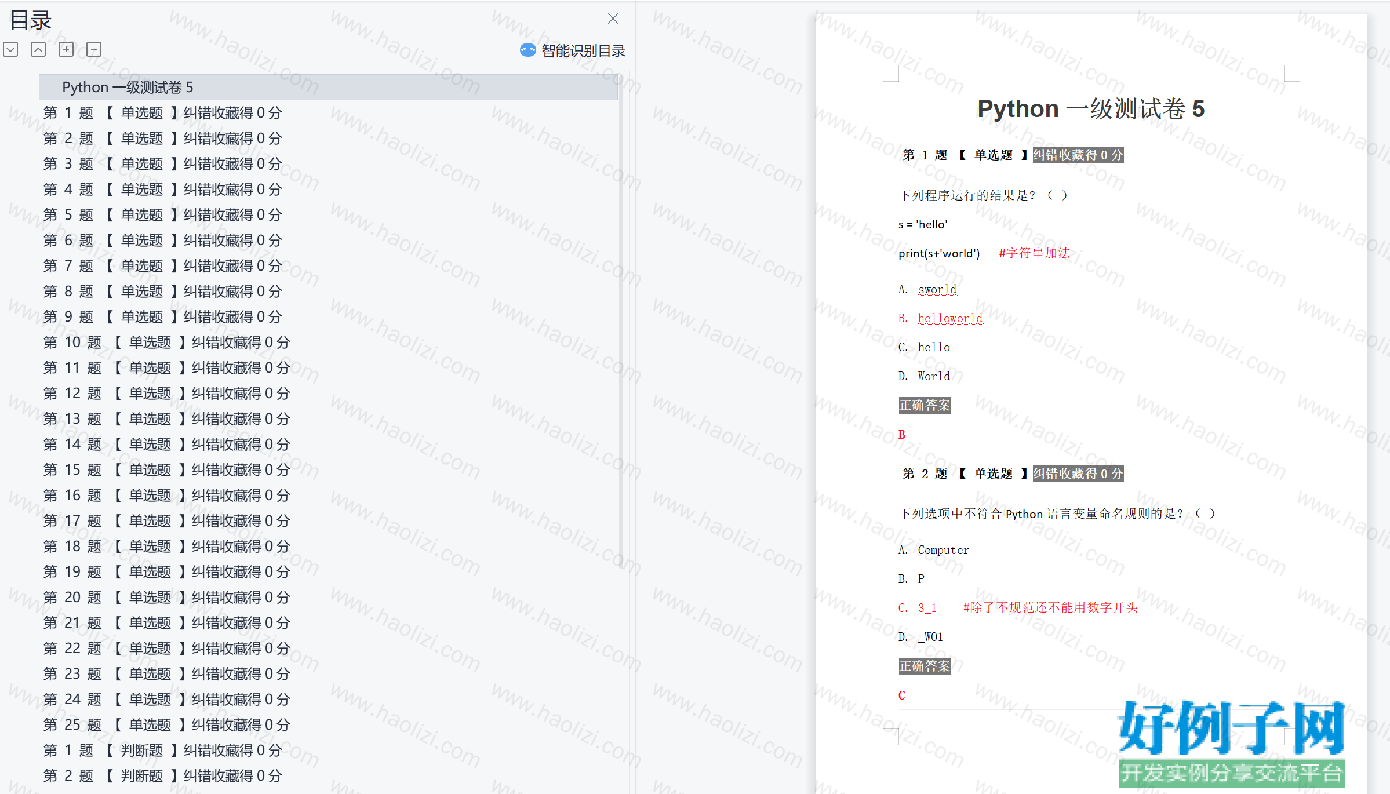Image resolution: width=1390 pixels, height=794 pixels.
Task: Go to outline entry 第 10 题 【单选题】
Action: click(167, 343)
